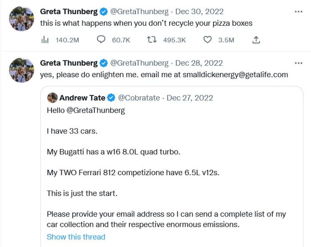
Task: Open more options for Dec 30 tweet
Action: [298, 12]
